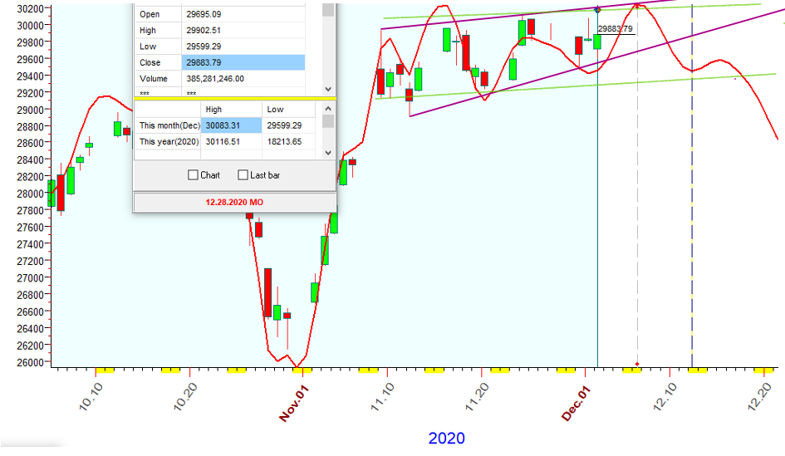Select the Close value 29883.79 cell
785x456 pixels.
pos(243,62)
